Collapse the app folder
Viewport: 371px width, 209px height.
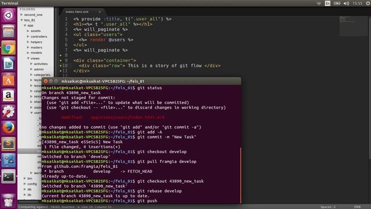[x=25, y=26]
